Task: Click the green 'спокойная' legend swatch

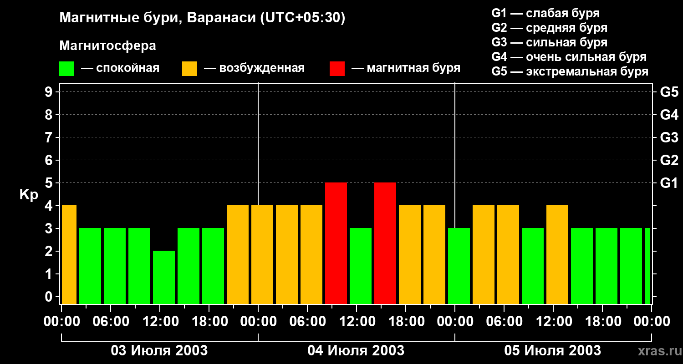Action: click(x=66, y=69)
